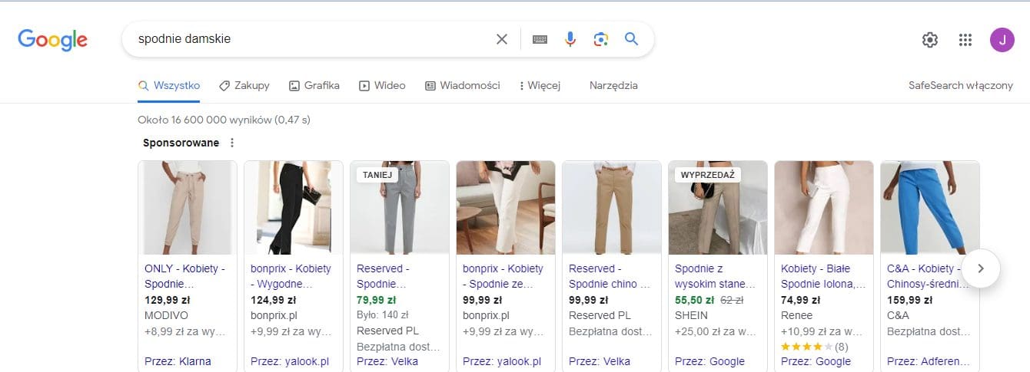Open the white bonprix pants product image

(x=506, y=208)
